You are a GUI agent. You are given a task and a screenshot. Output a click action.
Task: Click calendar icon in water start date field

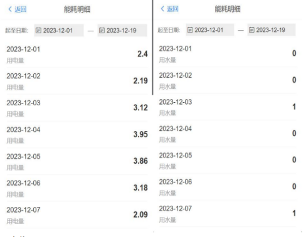(190, 30)
